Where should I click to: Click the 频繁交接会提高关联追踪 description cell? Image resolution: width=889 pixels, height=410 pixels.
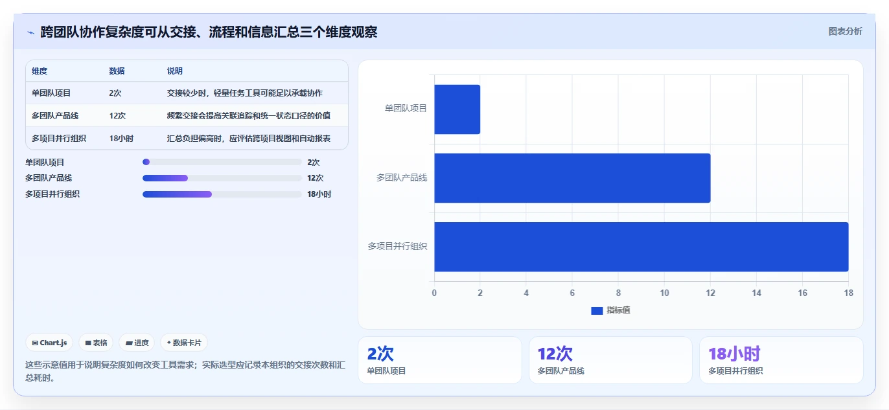(249, 116)
